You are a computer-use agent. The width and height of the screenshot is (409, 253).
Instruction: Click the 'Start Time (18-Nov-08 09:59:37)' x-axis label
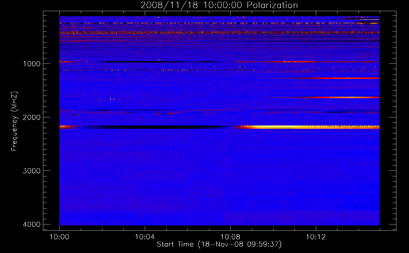219,244
